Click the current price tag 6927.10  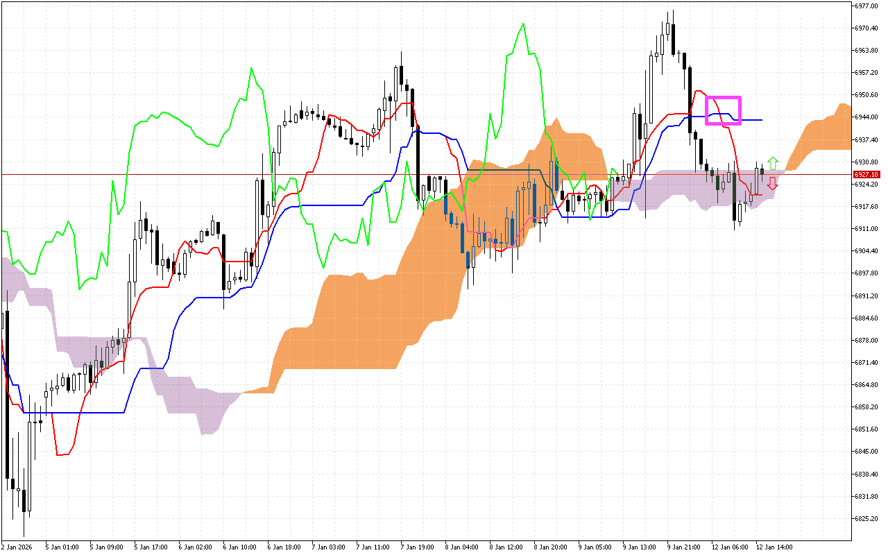[865, 175]
